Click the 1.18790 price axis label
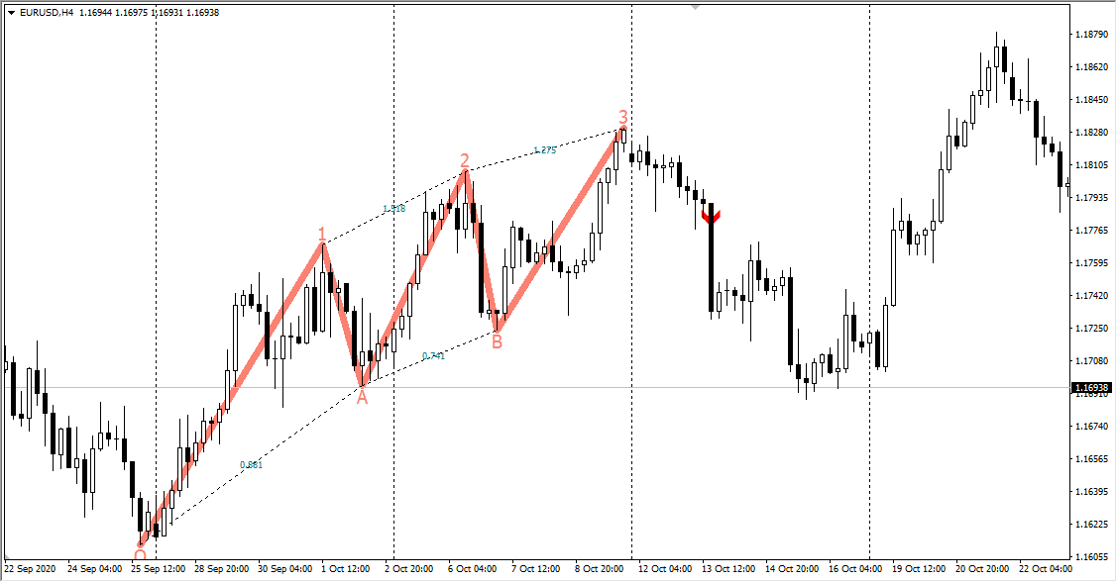The height and width of the screenshot is (582, 1117). tap(1090, 35)
